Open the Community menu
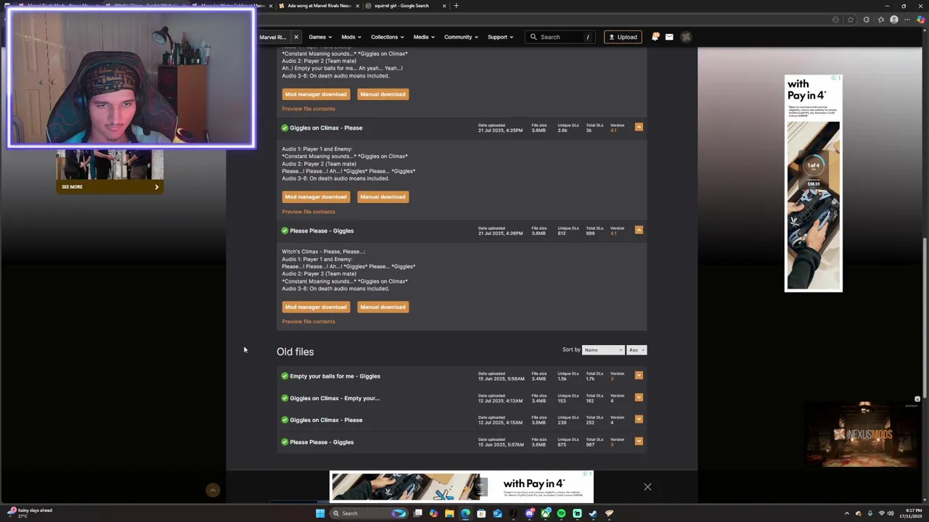The height and width of the screenshot is (522, 929). (x=461, y=37)
